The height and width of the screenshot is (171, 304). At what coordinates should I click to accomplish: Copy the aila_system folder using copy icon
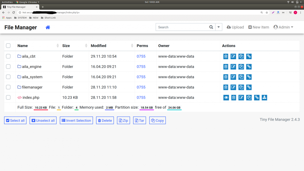coord(241,77)
